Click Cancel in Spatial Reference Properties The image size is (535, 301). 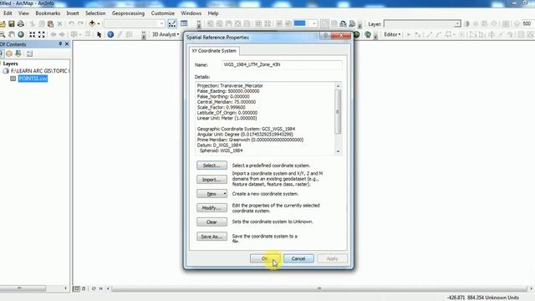tap(298, 258)
